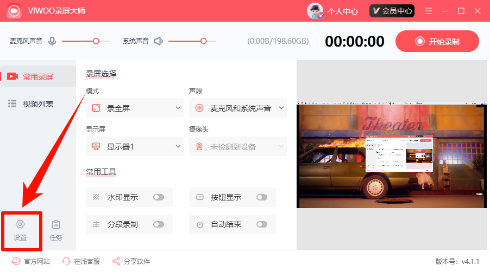The height and width of the screenshot is (272, 490).
Task: Click the ViWOO app logo icon
Action: (x=14, y=11)
